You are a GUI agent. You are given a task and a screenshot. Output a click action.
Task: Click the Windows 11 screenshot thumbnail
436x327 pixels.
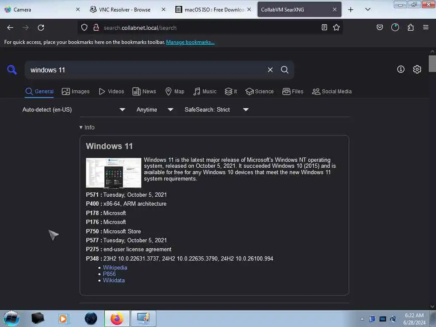(114, 173)
